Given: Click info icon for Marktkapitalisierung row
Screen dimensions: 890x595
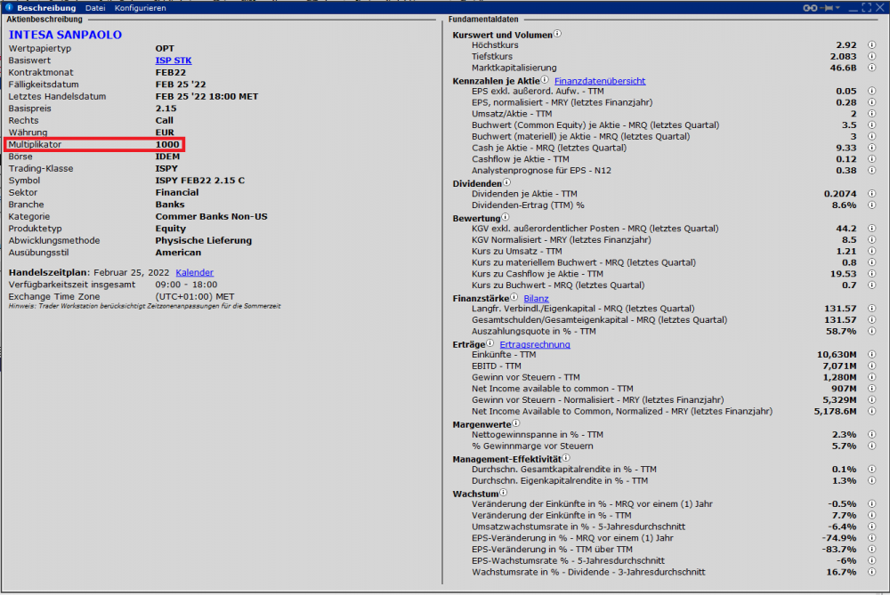Looking at the screenshot, I should click(x=872, y=68).
